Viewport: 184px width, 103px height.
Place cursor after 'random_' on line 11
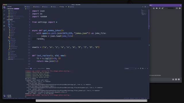44,39
